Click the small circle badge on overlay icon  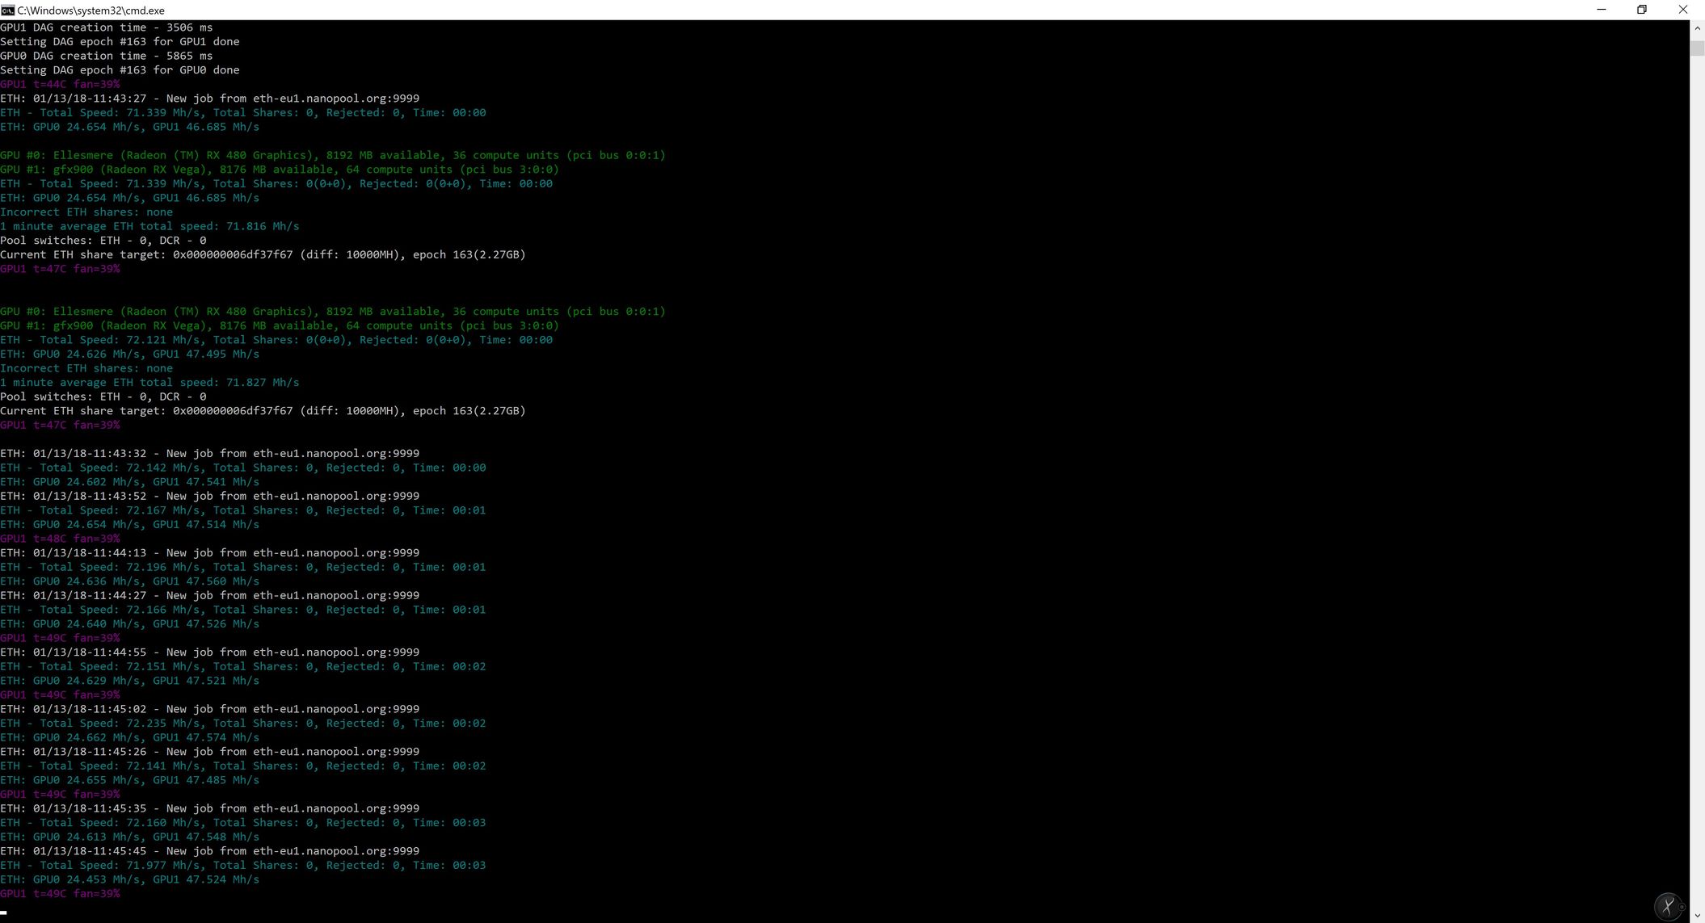pos(1682,907)
